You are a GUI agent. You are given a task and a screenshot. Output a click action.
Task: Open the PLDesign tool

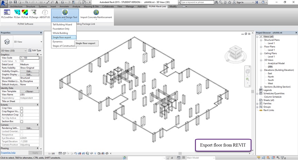(x=34, y=12)
